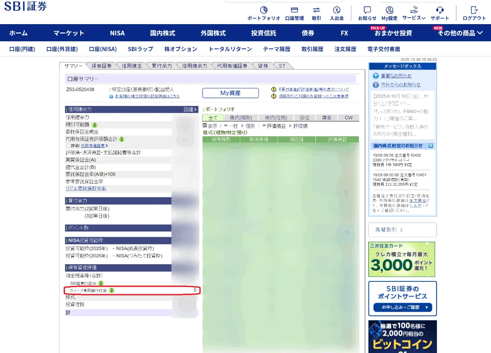This screenshot has width=491, height=353.
Task: Click the サポート headset icon
Action: click(x=440, y=10)
